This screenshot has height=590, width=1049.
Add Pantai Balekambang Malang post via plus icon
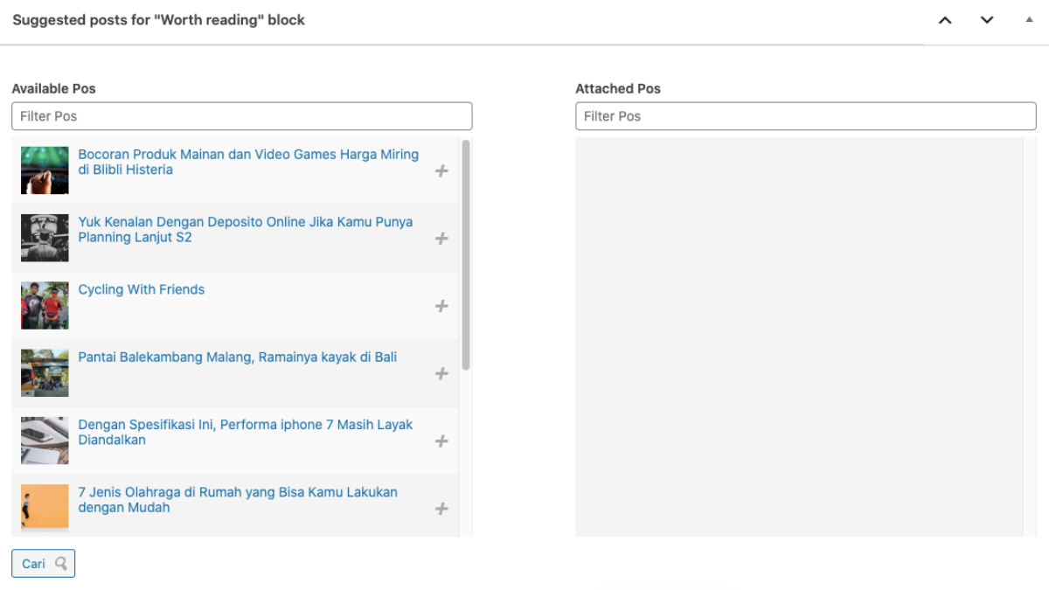tap(441, 374)
